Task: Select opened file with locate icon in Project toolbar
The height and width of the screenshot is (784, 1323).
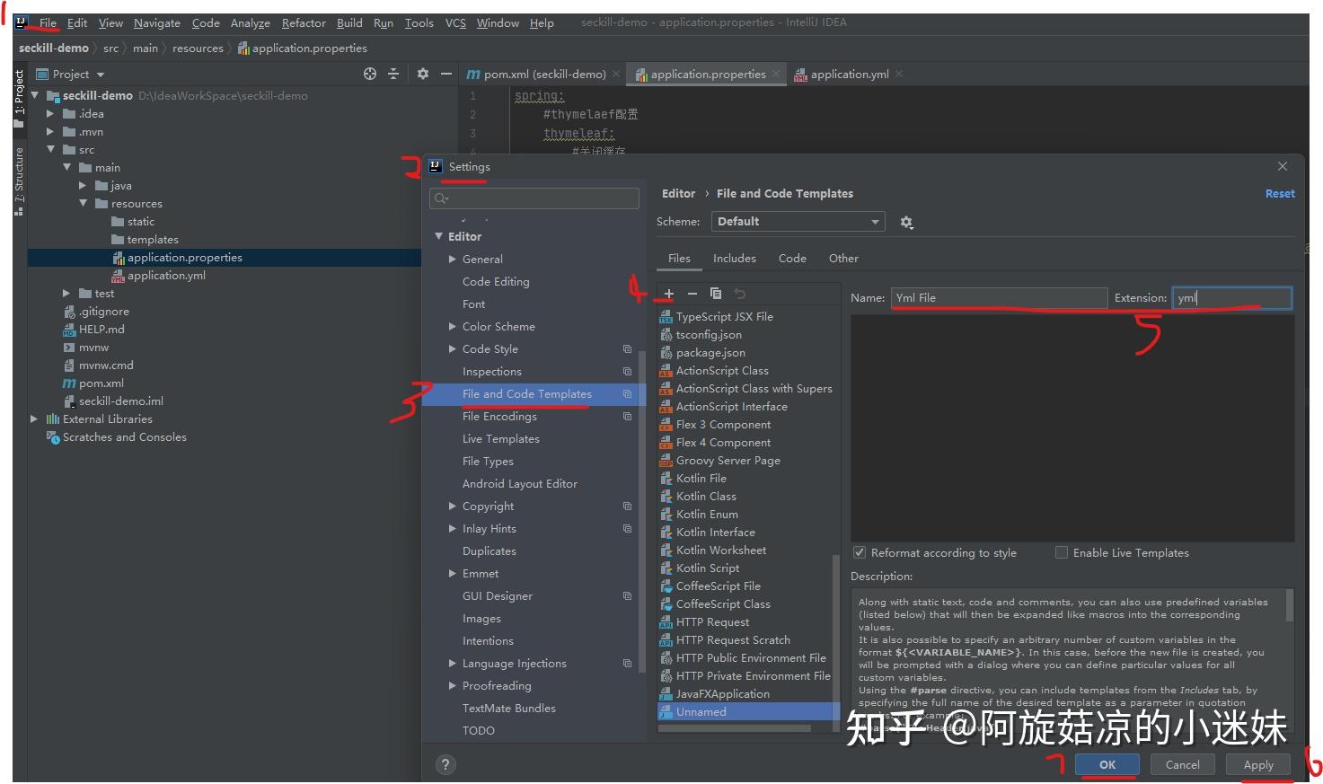Action: point(369,74)
